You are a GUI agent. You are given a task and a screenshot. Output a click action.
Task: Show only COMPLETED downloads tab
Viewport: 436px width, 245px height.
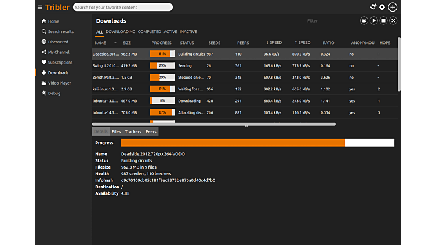[149, 32]
